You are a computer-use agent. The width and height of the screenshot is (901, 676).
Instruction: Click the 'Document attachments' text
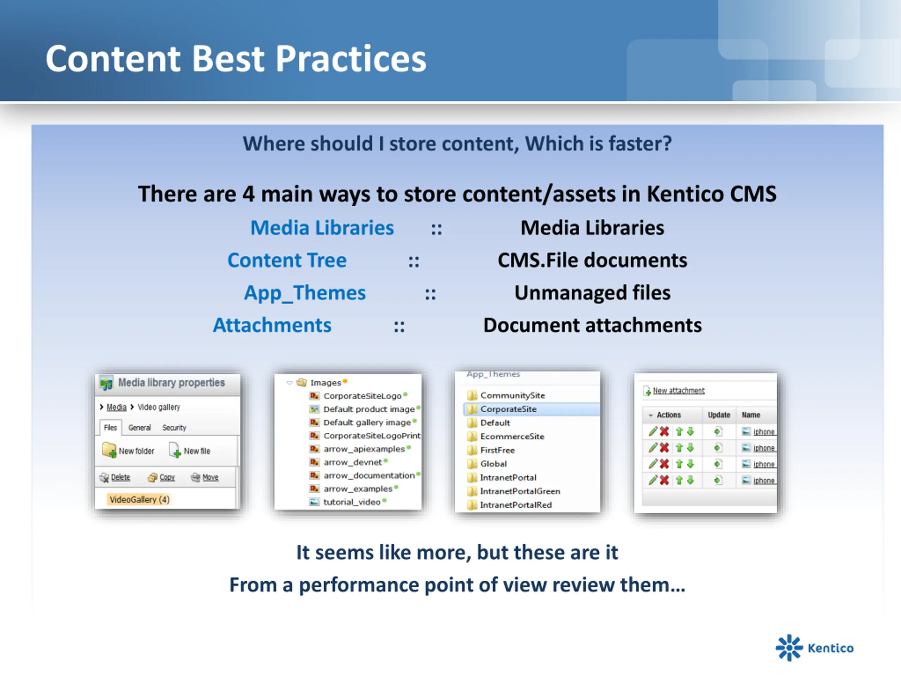click(x=592, y=325)
